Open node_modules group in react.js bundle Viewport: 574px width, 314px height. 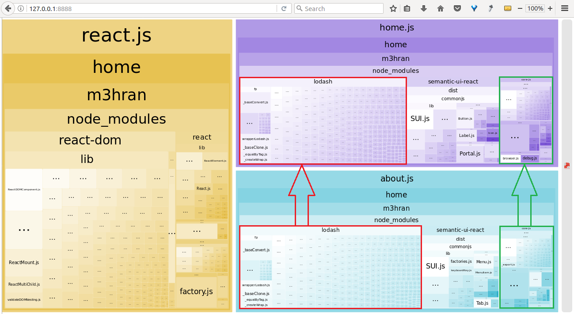[x=117, y=119]
